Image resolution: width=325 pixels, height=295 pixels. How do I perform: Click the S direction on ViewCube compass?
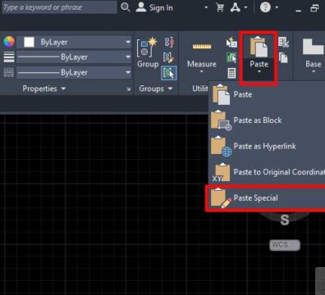[285, 220]
